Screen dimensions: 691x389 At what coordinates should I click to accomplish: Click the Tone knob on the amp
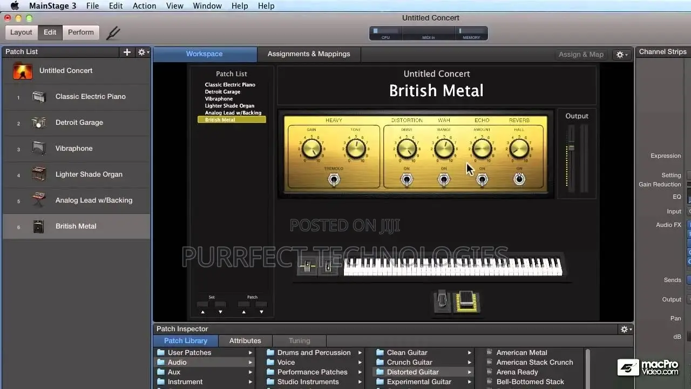(x=356, y=149)
